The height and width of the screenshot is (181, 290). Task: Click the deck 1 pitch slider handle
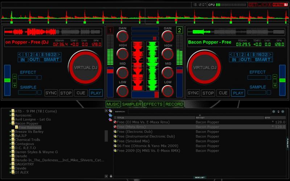pyautogui.click(x=7, y=80)
